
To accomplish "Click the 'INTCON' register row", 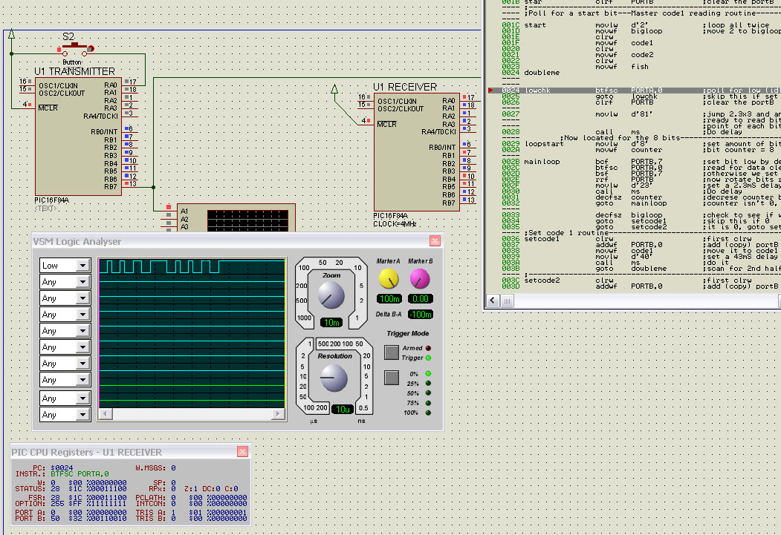I will click(191, 504).
